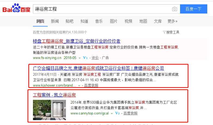Expand dropdown arrow after cannytop.com URL
This screenshot has width=213, height=125.
112,114
